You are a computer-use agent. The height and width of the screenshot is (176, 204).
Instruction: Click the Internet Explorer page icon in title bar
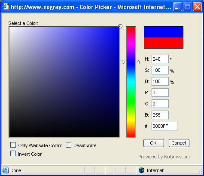click(x=6, y=6)
